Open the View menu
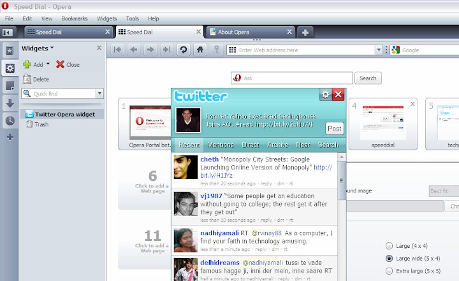 click(47, 18)
